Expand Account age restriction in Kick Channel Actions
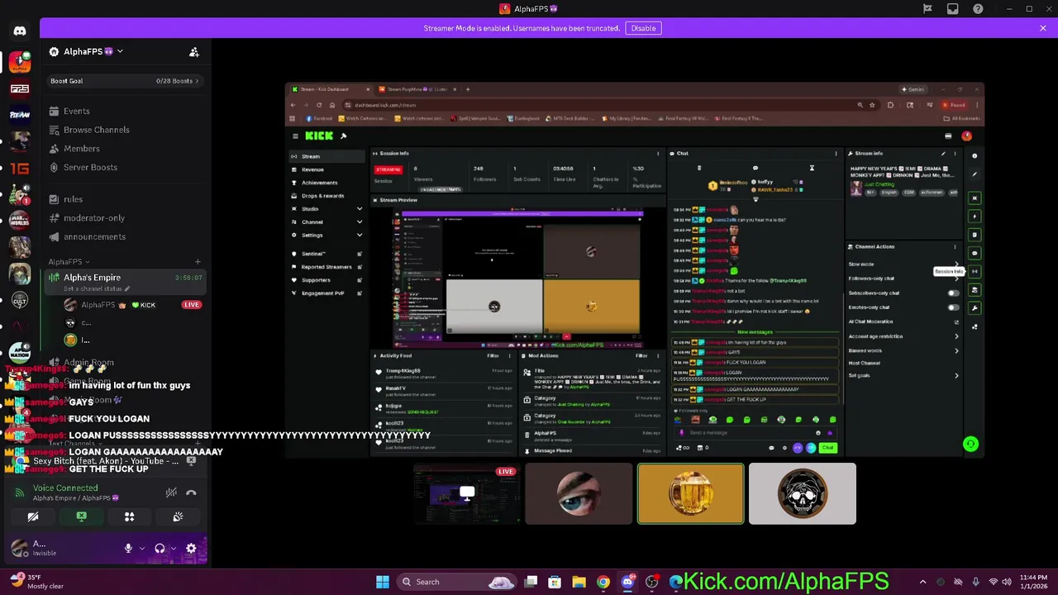The width and height of the screenshot is (1058, 595). click(x=956, y=336)
